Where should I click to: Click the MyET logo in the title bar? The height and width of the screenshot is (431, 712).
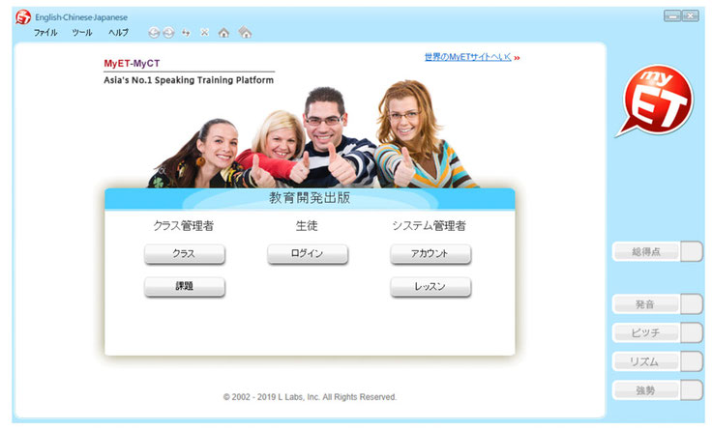[x=22, y=17]
